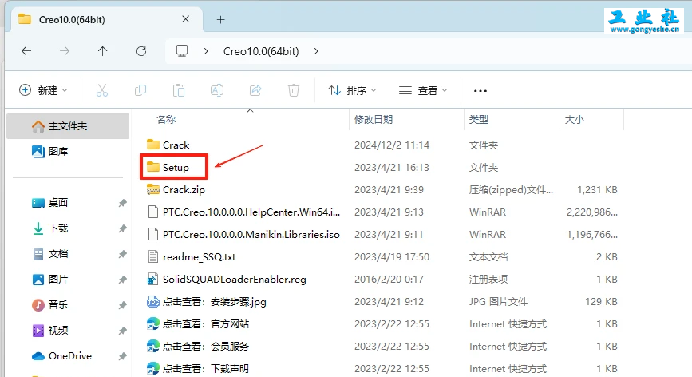Click the Crack folder icon
The width and height of the screenshot is (692, 377).
[153, 145]
